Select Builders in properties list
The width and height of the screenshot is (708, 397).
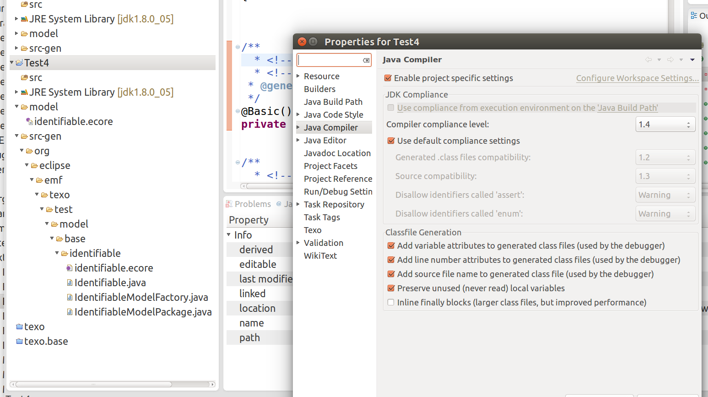click(319, 89)
